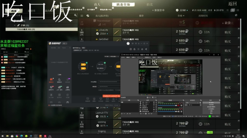Open second mixer channel settings gear
Image resolution: width=247 pixels, height=138 pixels.
click(x=181, y=111)
